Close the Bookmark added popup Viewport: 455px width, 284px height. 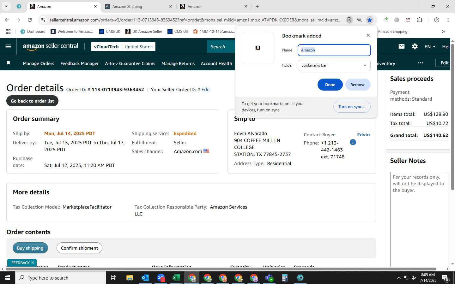click(x=368, y=35)
